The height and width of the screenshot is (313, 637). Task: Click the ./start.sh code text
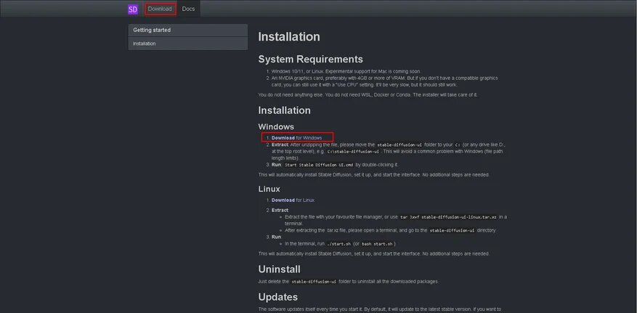[338, 244]
